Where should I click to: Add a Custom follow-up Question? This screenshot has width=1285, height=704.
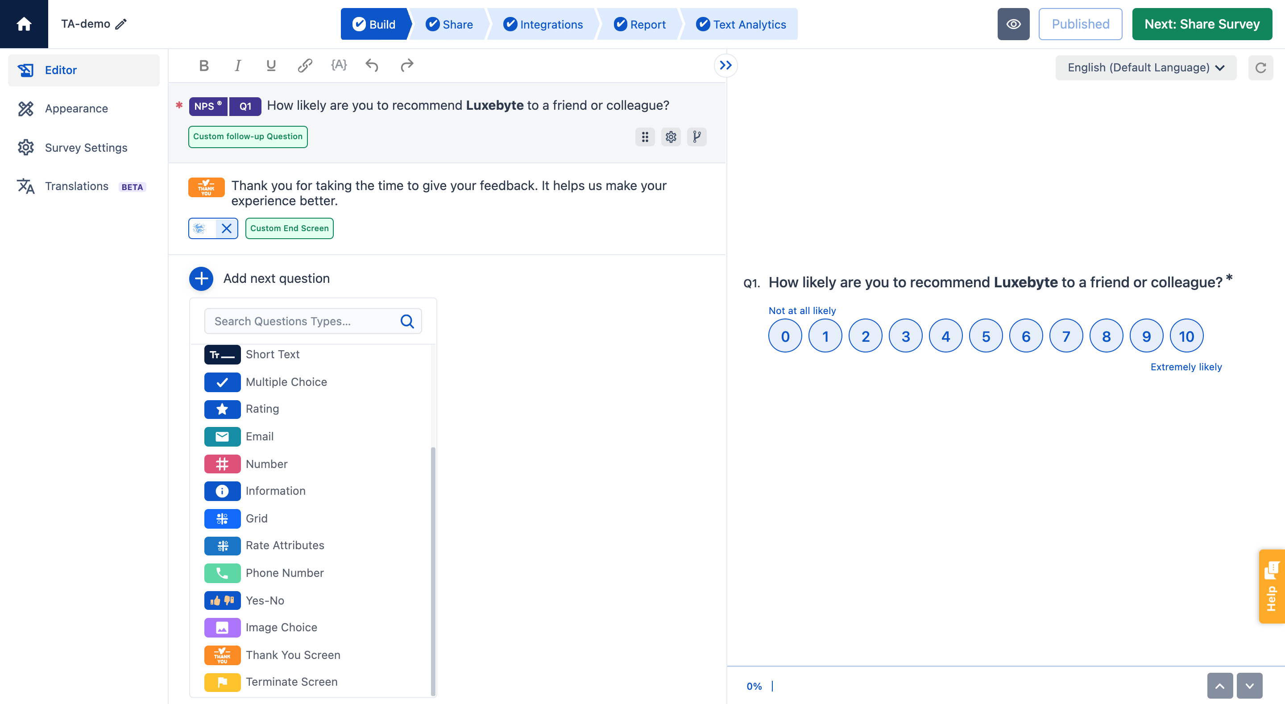click(248, 136)
